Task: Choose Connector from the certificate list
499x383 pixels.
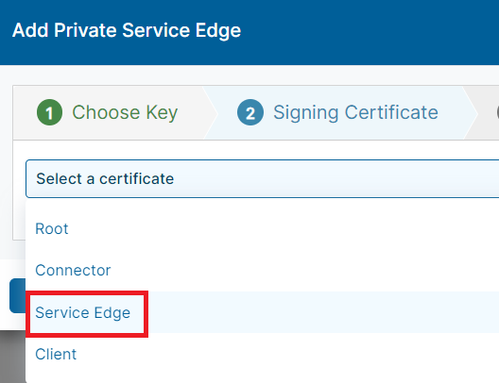Action: (262, 270)
